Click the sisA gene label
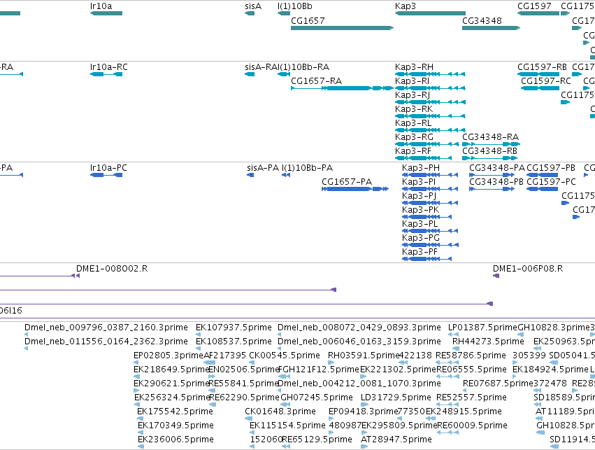 tap(253, 6)
